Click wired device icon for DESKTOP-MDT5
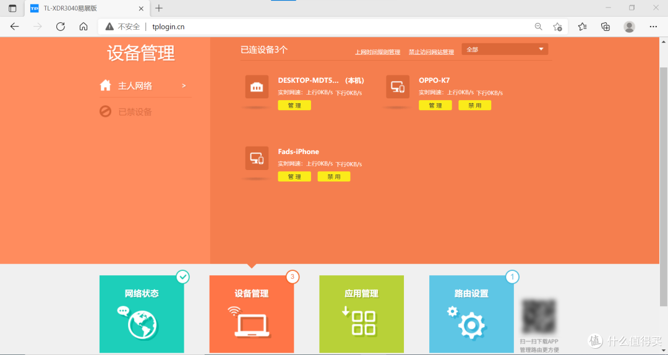The image size is (668, 355). point(257,87)
